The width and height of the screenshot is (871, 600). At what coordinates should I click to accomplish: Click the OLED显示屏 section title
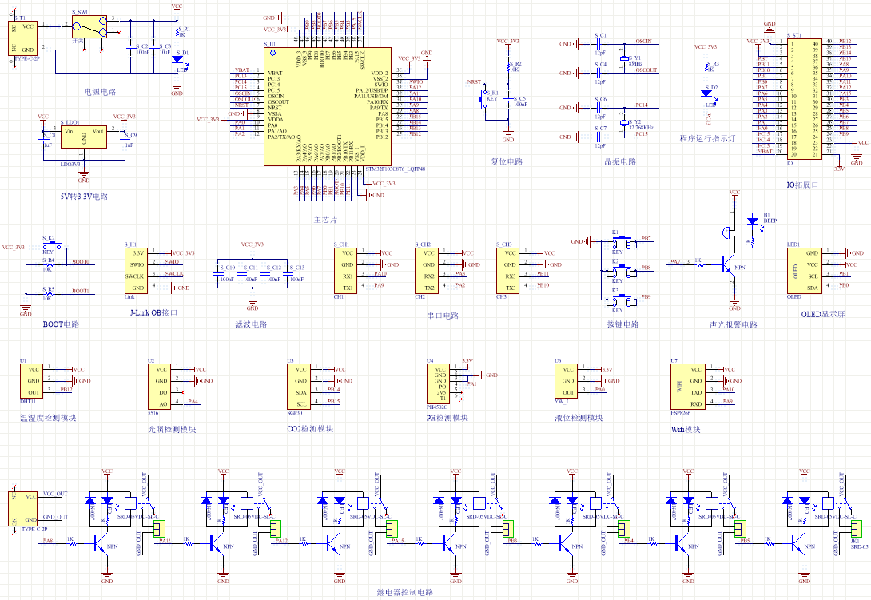click(x=823, y=315)
